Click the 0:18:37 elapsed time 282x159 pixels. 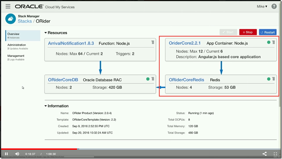pyautogui.click(x=30, y=154)
